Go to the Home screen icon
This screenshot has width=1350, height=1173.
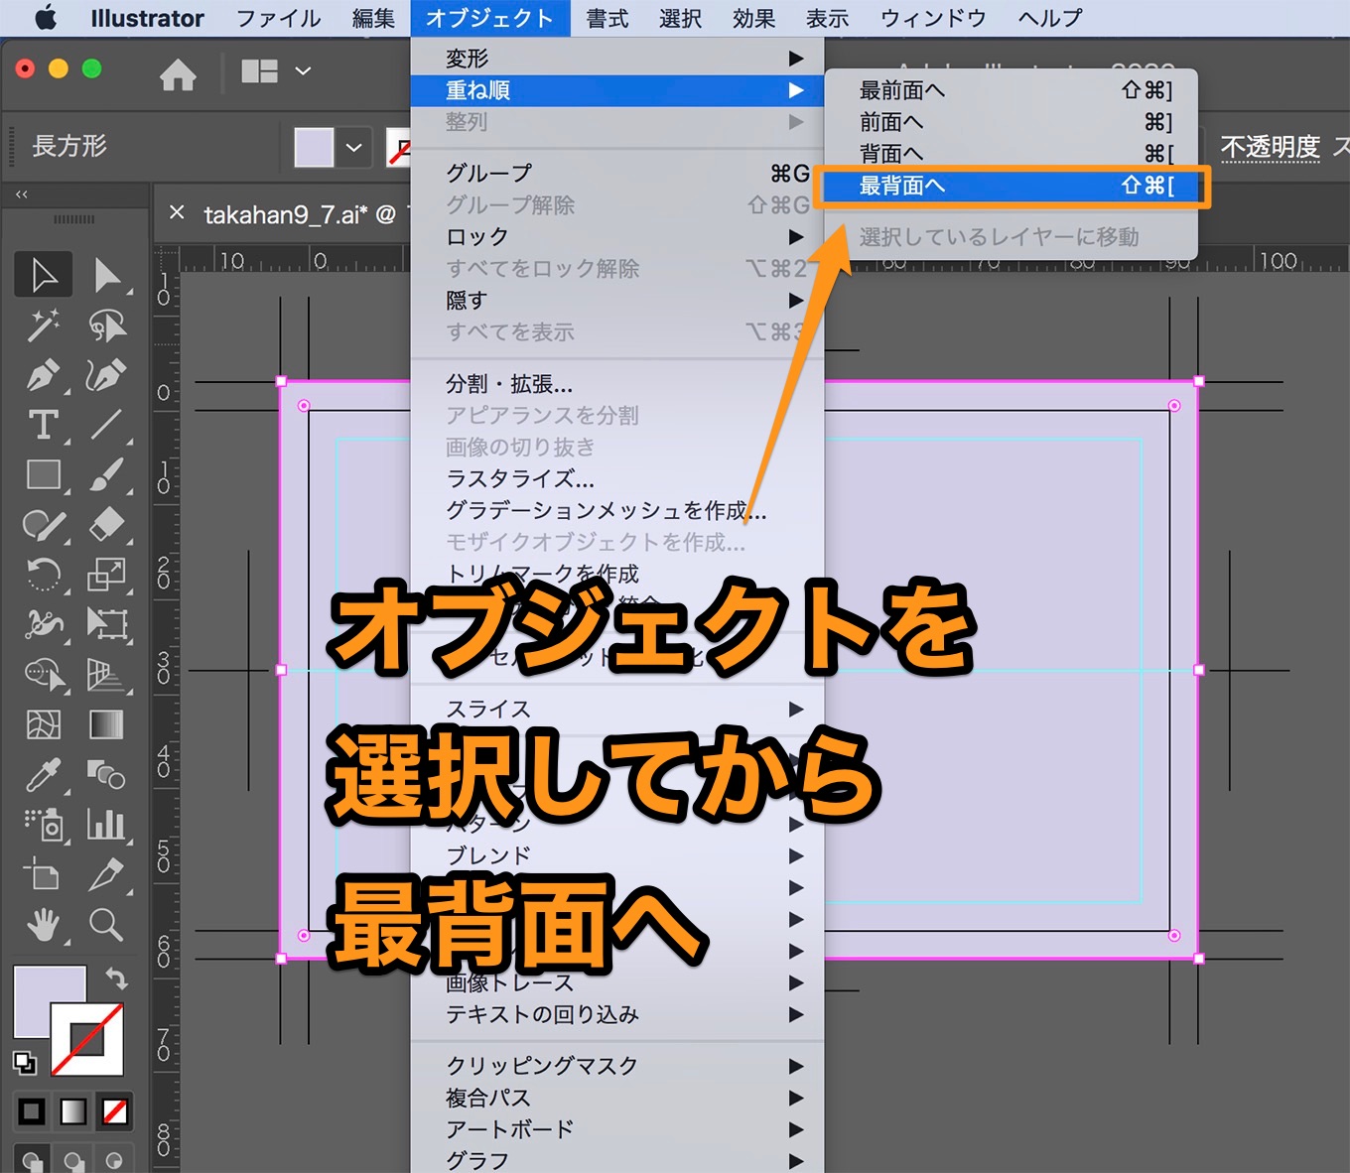(178, 73)
